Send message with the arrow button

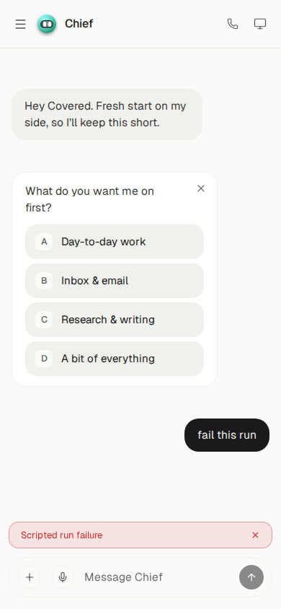[251, 577]
